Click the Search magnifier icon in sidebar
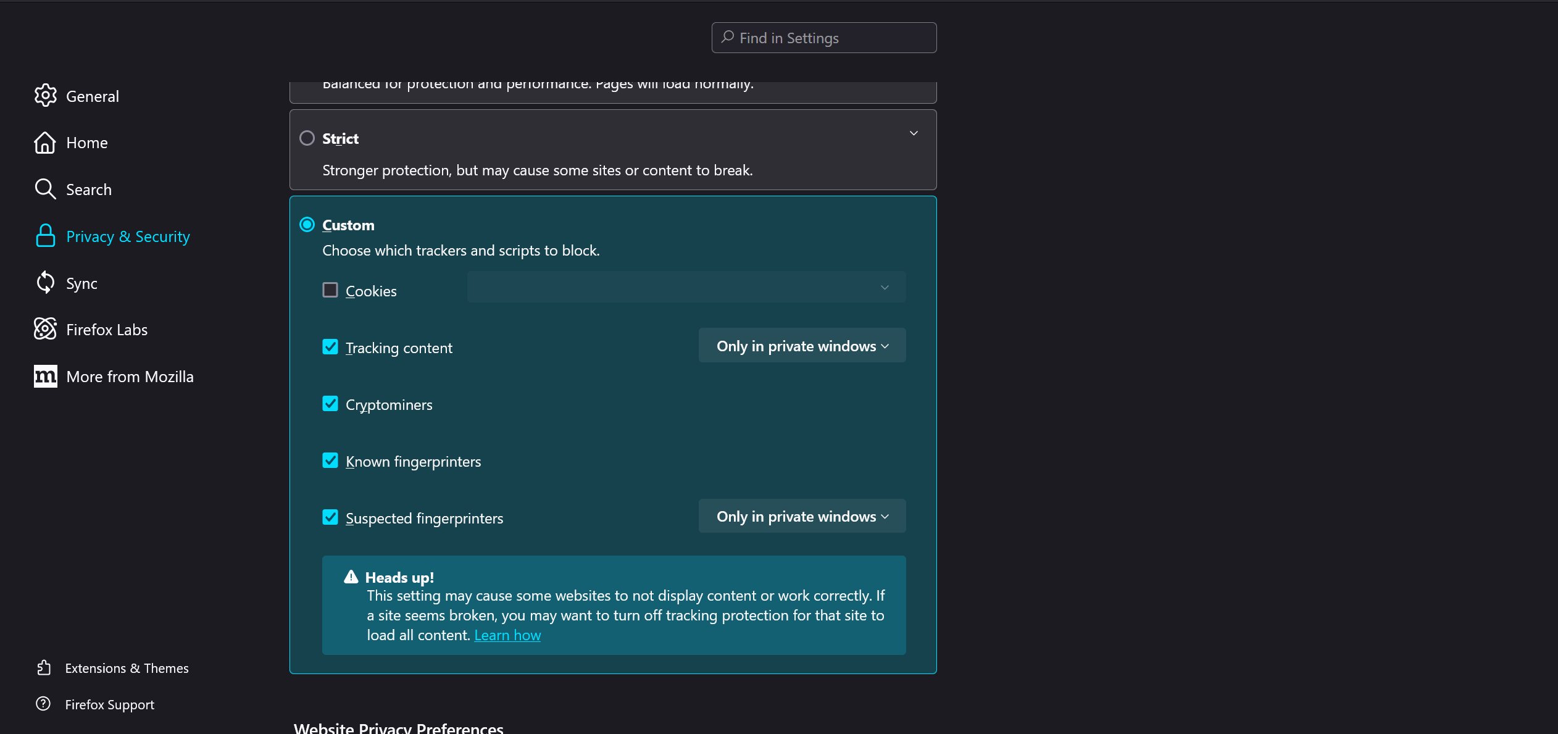This screenshot has height=734, width=1558. [x=45, y=189]
